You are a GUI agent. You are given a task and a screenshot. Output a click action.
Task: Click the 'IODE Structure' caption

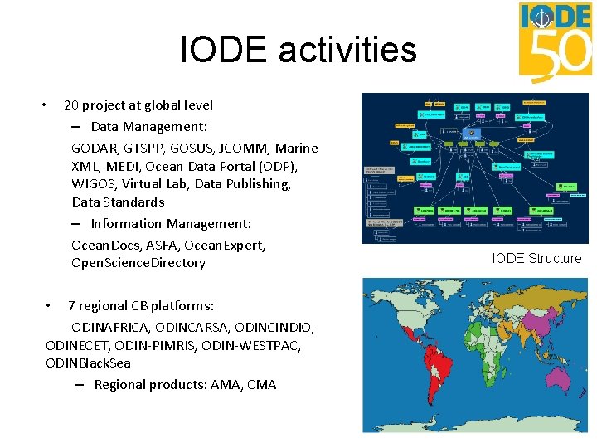[x=536, y=258]
